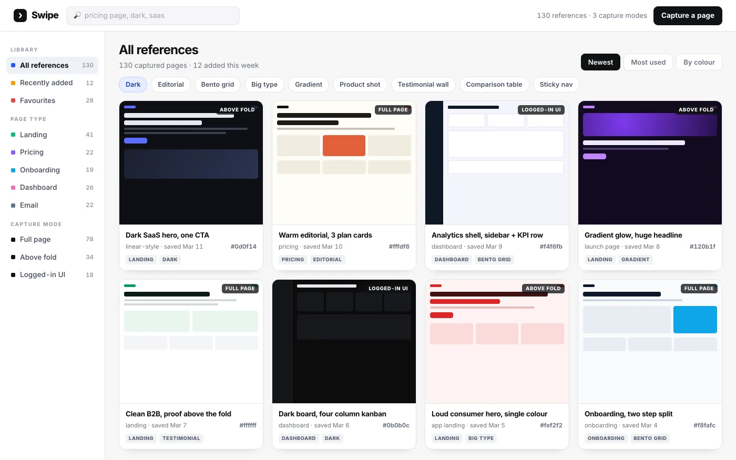Click the #0d0f14 colour code
Viewport: 736px width, 460px height.
[243, 247]
